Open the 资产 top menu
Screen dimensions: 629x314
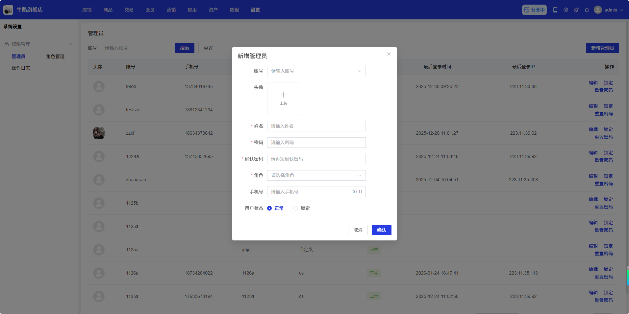(213, 10)
